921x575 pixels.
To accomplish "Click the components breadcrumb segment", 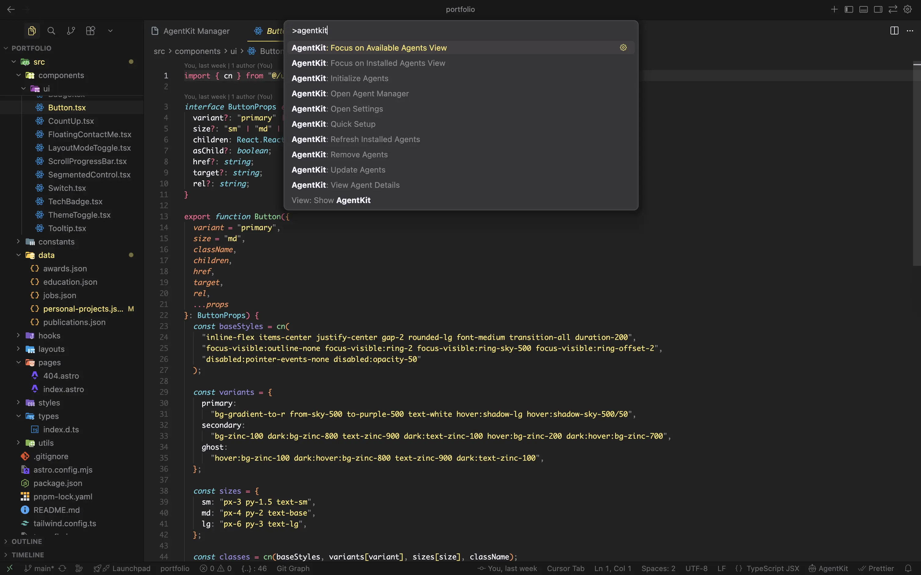I will point(197,51).
